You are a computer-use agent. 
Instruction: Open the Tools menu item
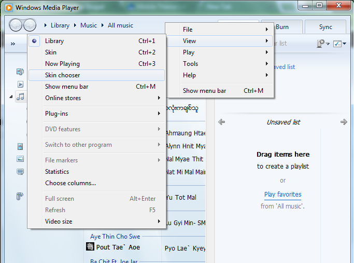(219, 64)
